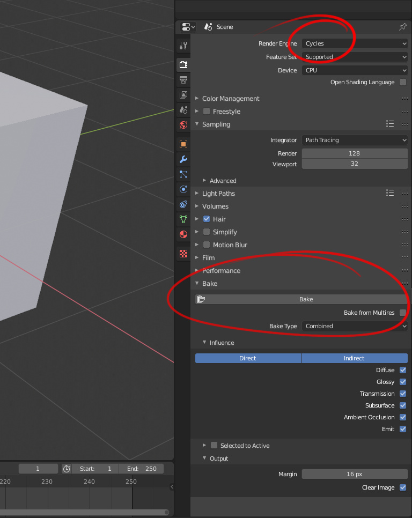Open the World properties tab

[x=183, y=125]
